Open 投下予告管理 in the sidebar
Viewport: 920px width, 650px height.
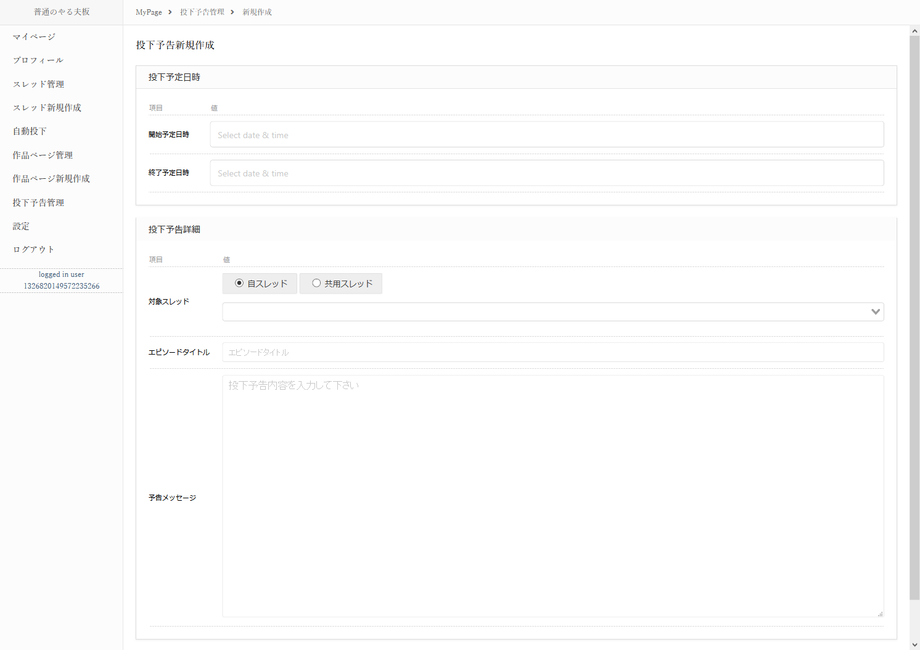tap(38, 202)
